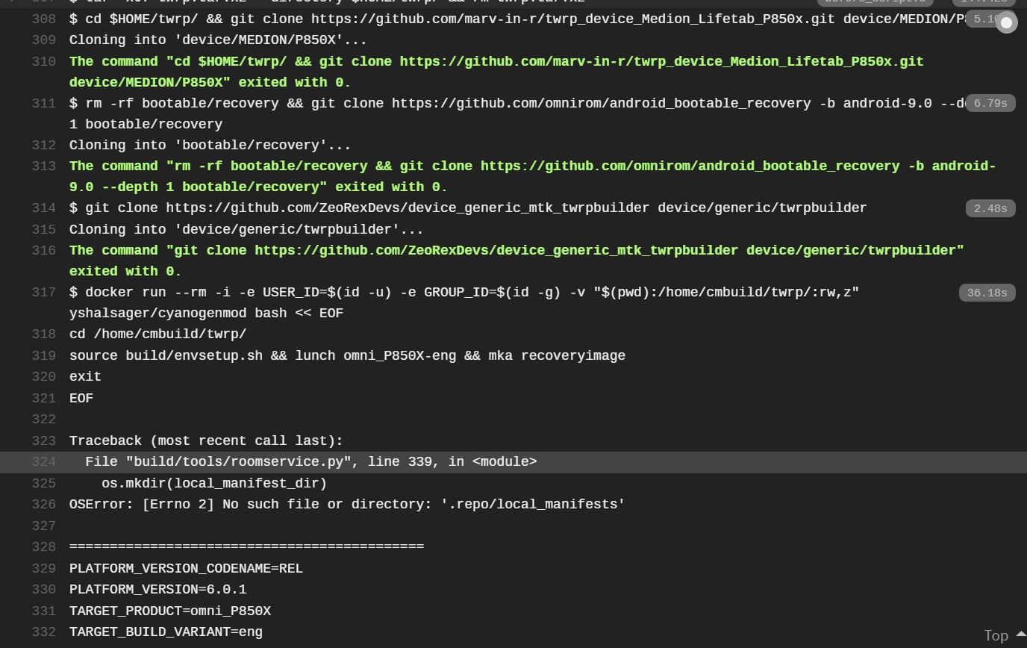This screenshot has height=648, width=1027.
Task: Click the up arrow next to Top
Action: click(1021, 635)
